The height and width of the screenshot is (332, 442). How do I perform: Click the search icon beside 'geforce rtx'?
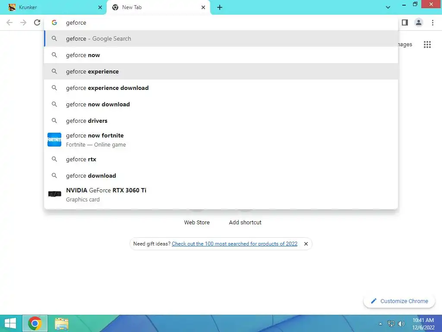coord(54,159)
